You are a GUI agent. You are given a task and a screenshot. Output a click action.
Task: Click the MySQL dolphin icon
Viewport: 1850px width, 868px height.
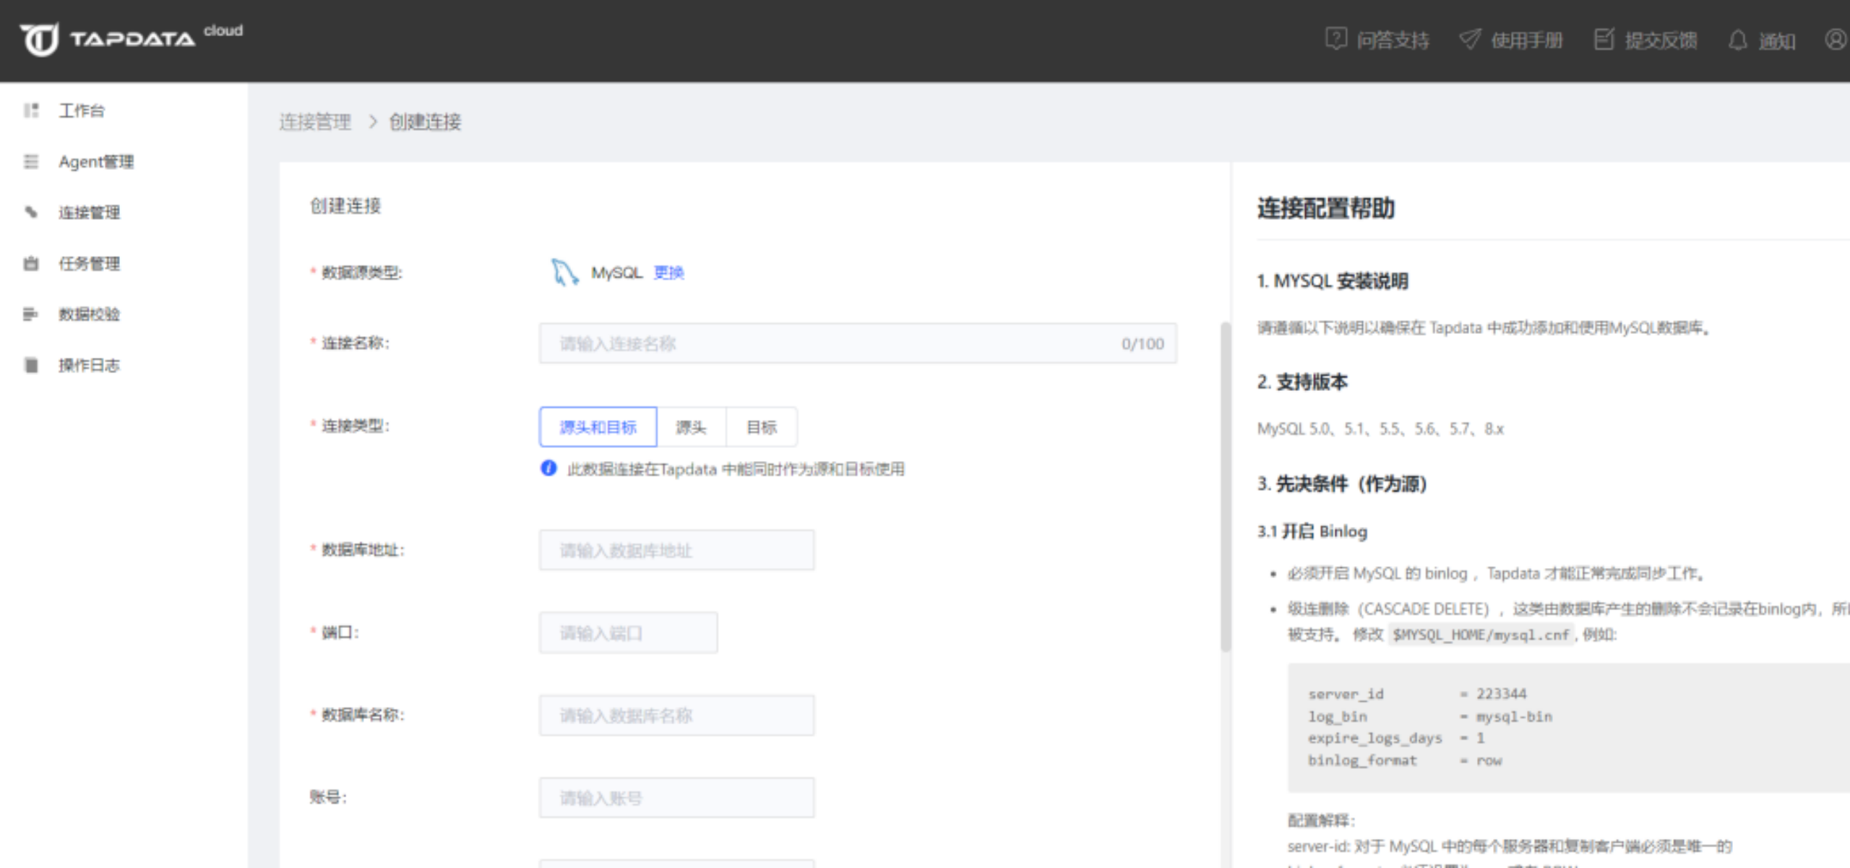tap(564, 272)
